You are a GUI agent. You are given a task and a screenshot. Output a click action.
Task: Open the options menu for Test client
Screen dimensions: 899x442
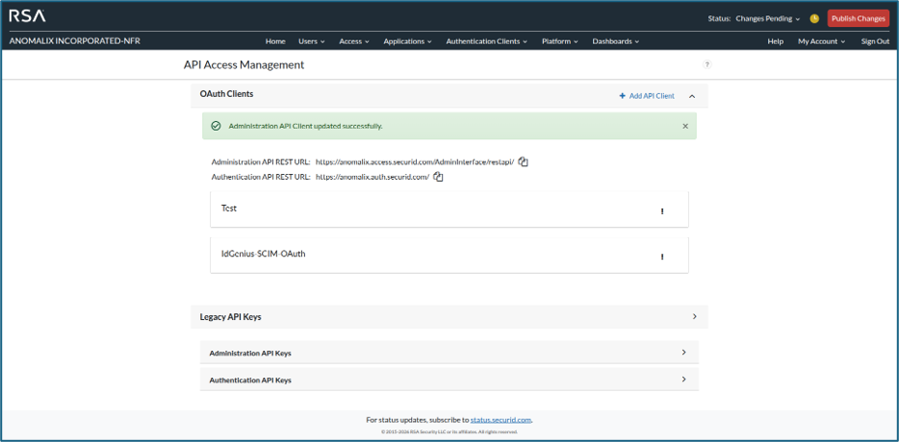(x=662, y=211)
